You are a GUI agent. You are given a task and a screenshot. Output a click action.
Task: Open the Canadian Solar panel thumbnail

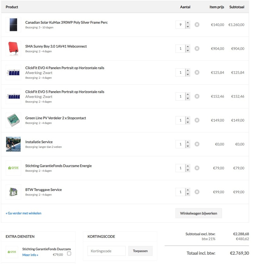point(13,25)
